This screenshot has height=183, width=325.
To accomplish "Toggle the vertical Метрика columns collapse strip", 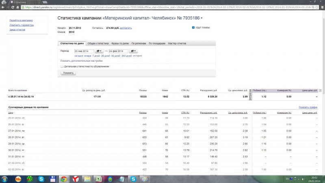I will (250, 95).
